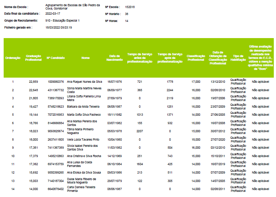This screenshot has width=276, height=197.
Task: Select the Grupo de Recrutamento value 910
Action: tap(62, 21)
